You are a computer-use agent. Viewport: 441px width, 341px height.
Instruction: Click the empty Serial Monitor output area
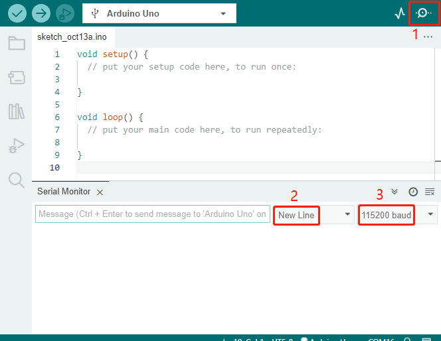[x=235, y=279]
